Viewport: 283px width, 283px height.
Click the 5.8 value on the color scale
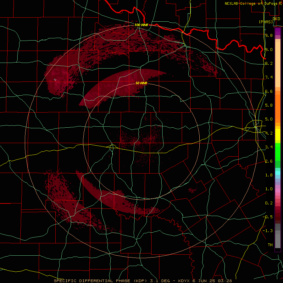tap(269, 105)
